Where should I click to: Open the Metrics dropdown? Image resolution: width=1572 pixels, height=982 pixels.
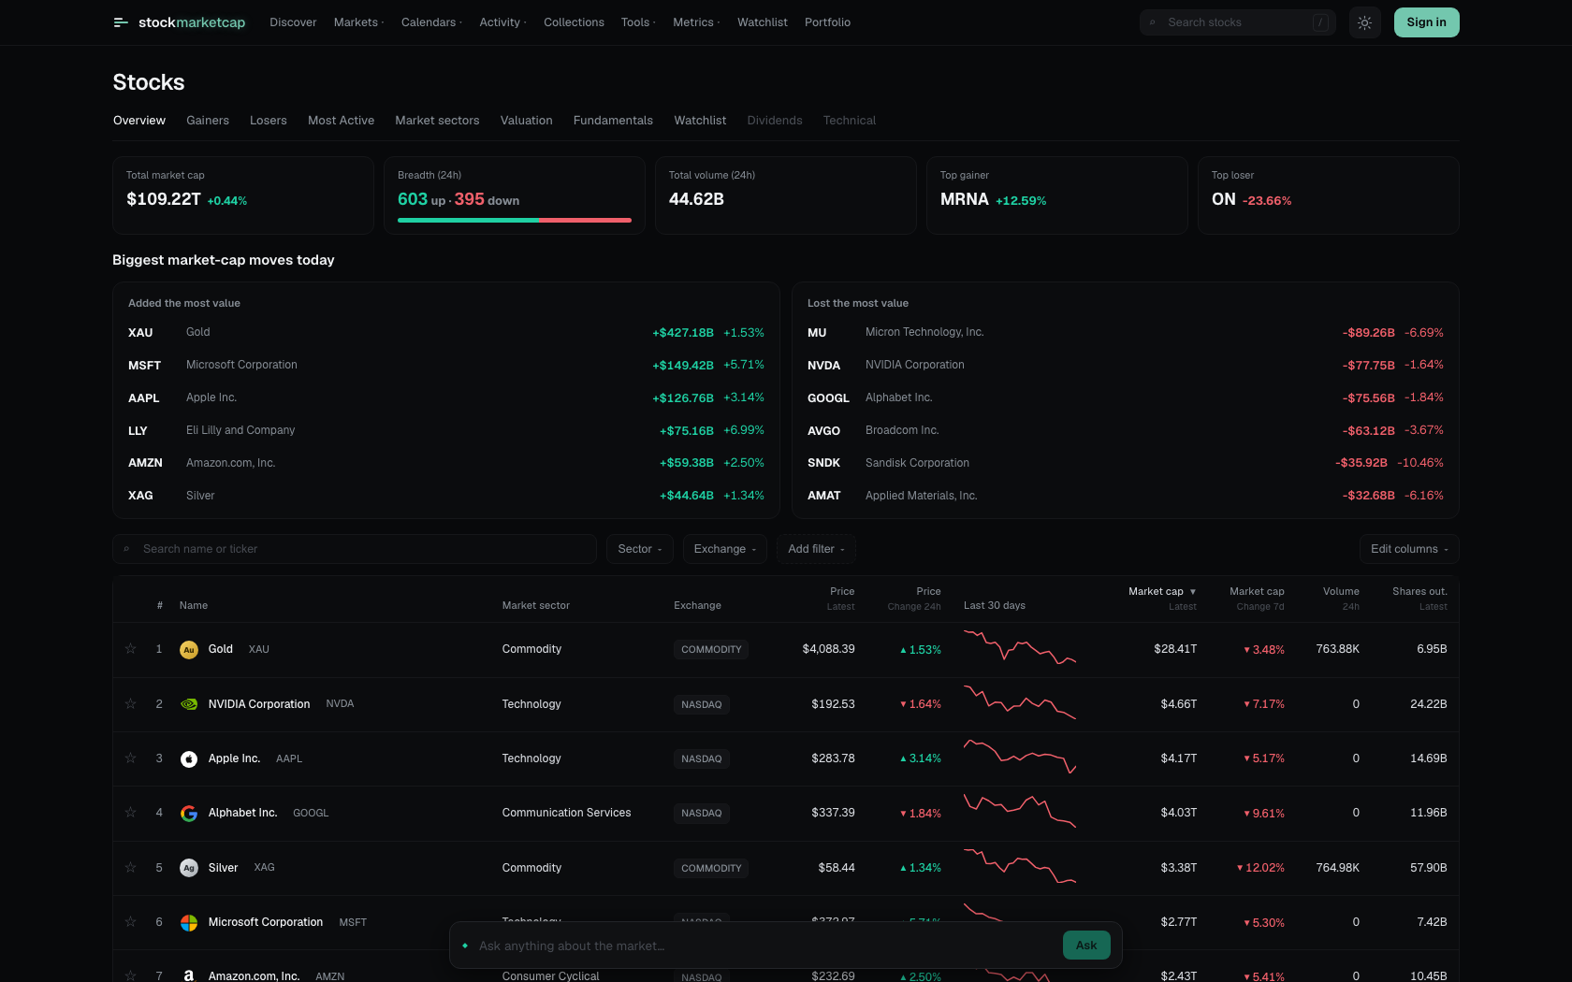(696, 22)
